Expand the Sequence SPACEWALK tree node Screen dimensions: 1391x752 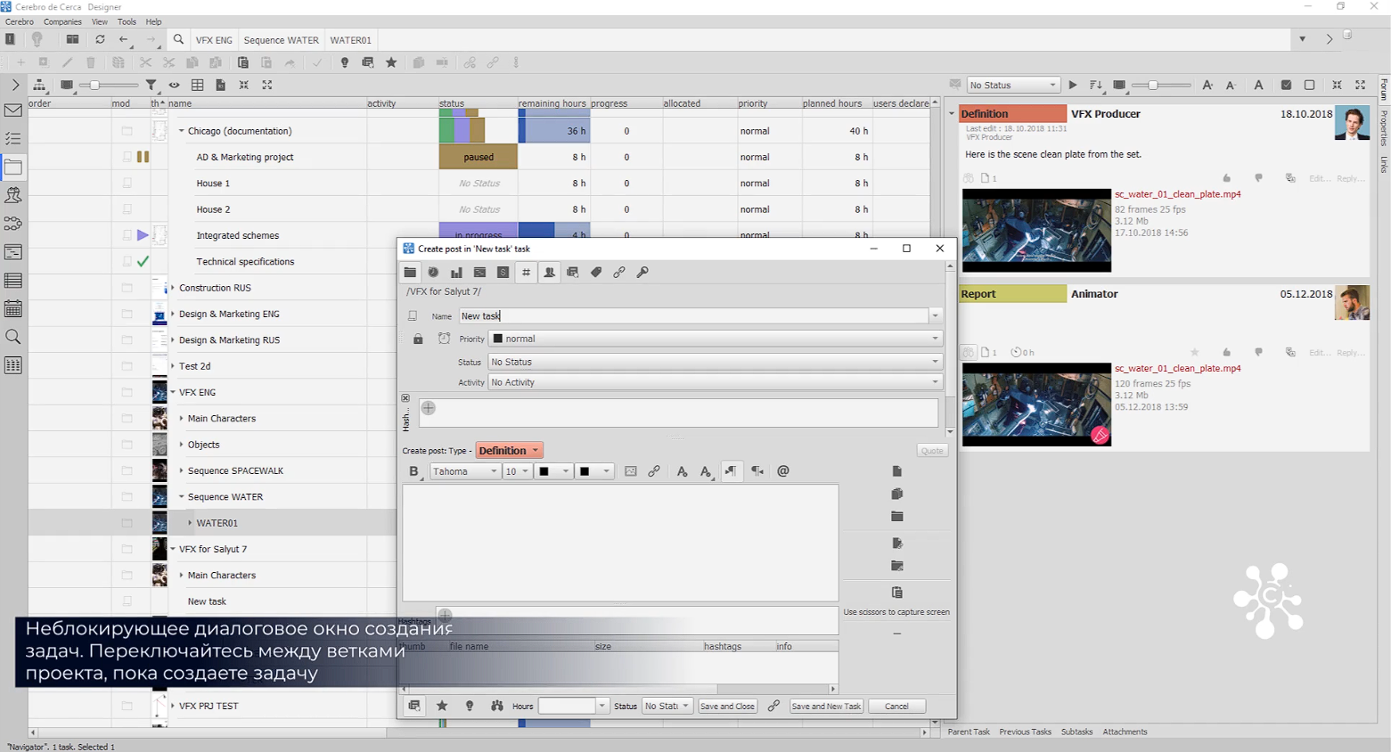click(182, 470)
